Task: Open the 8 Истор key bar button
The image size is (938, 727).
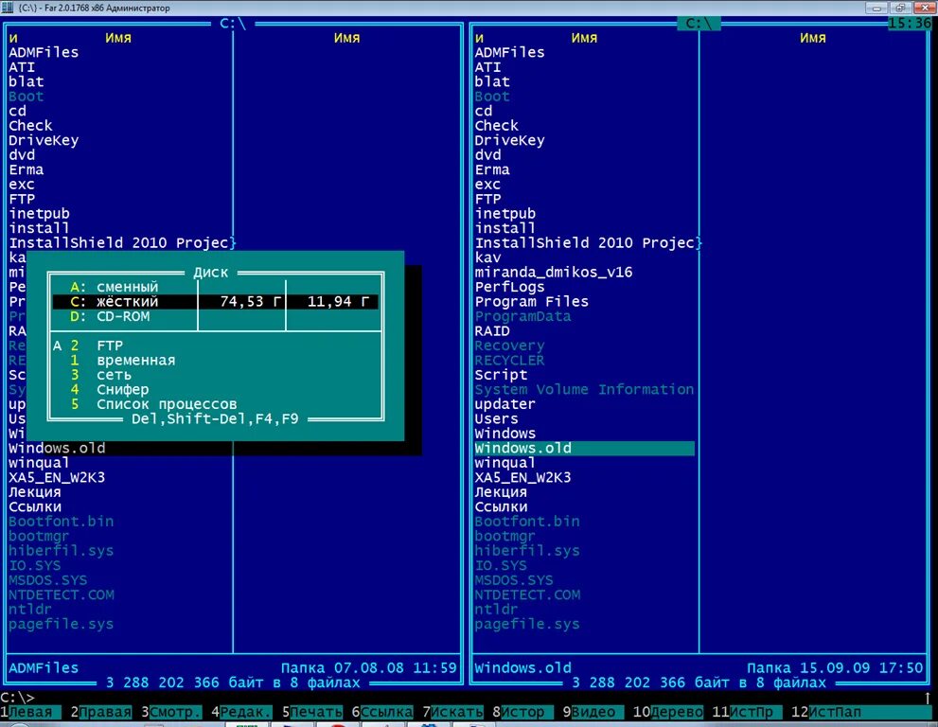Action: click(x=522, y=712)
